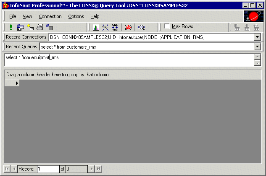Click the magnifier search icon
Viewport: 266px width, 176px height.
(x=141, y=27)
